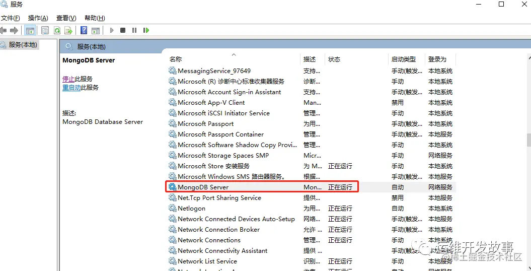Click the gear icon beside Netlogon
This screenshot has width=531, height=271.
point(173,209)
